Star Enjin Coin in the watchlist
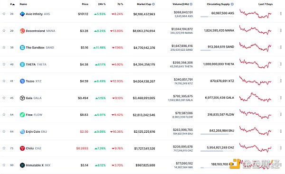This screenshot has width=285, height=174. tap(4, 131)
